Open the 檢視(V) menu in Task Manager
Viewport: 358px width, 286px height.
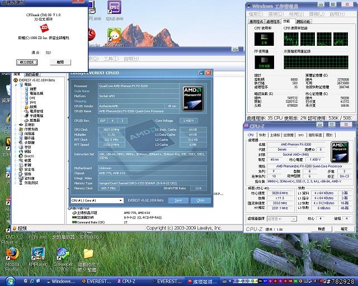tap(296, 14)
